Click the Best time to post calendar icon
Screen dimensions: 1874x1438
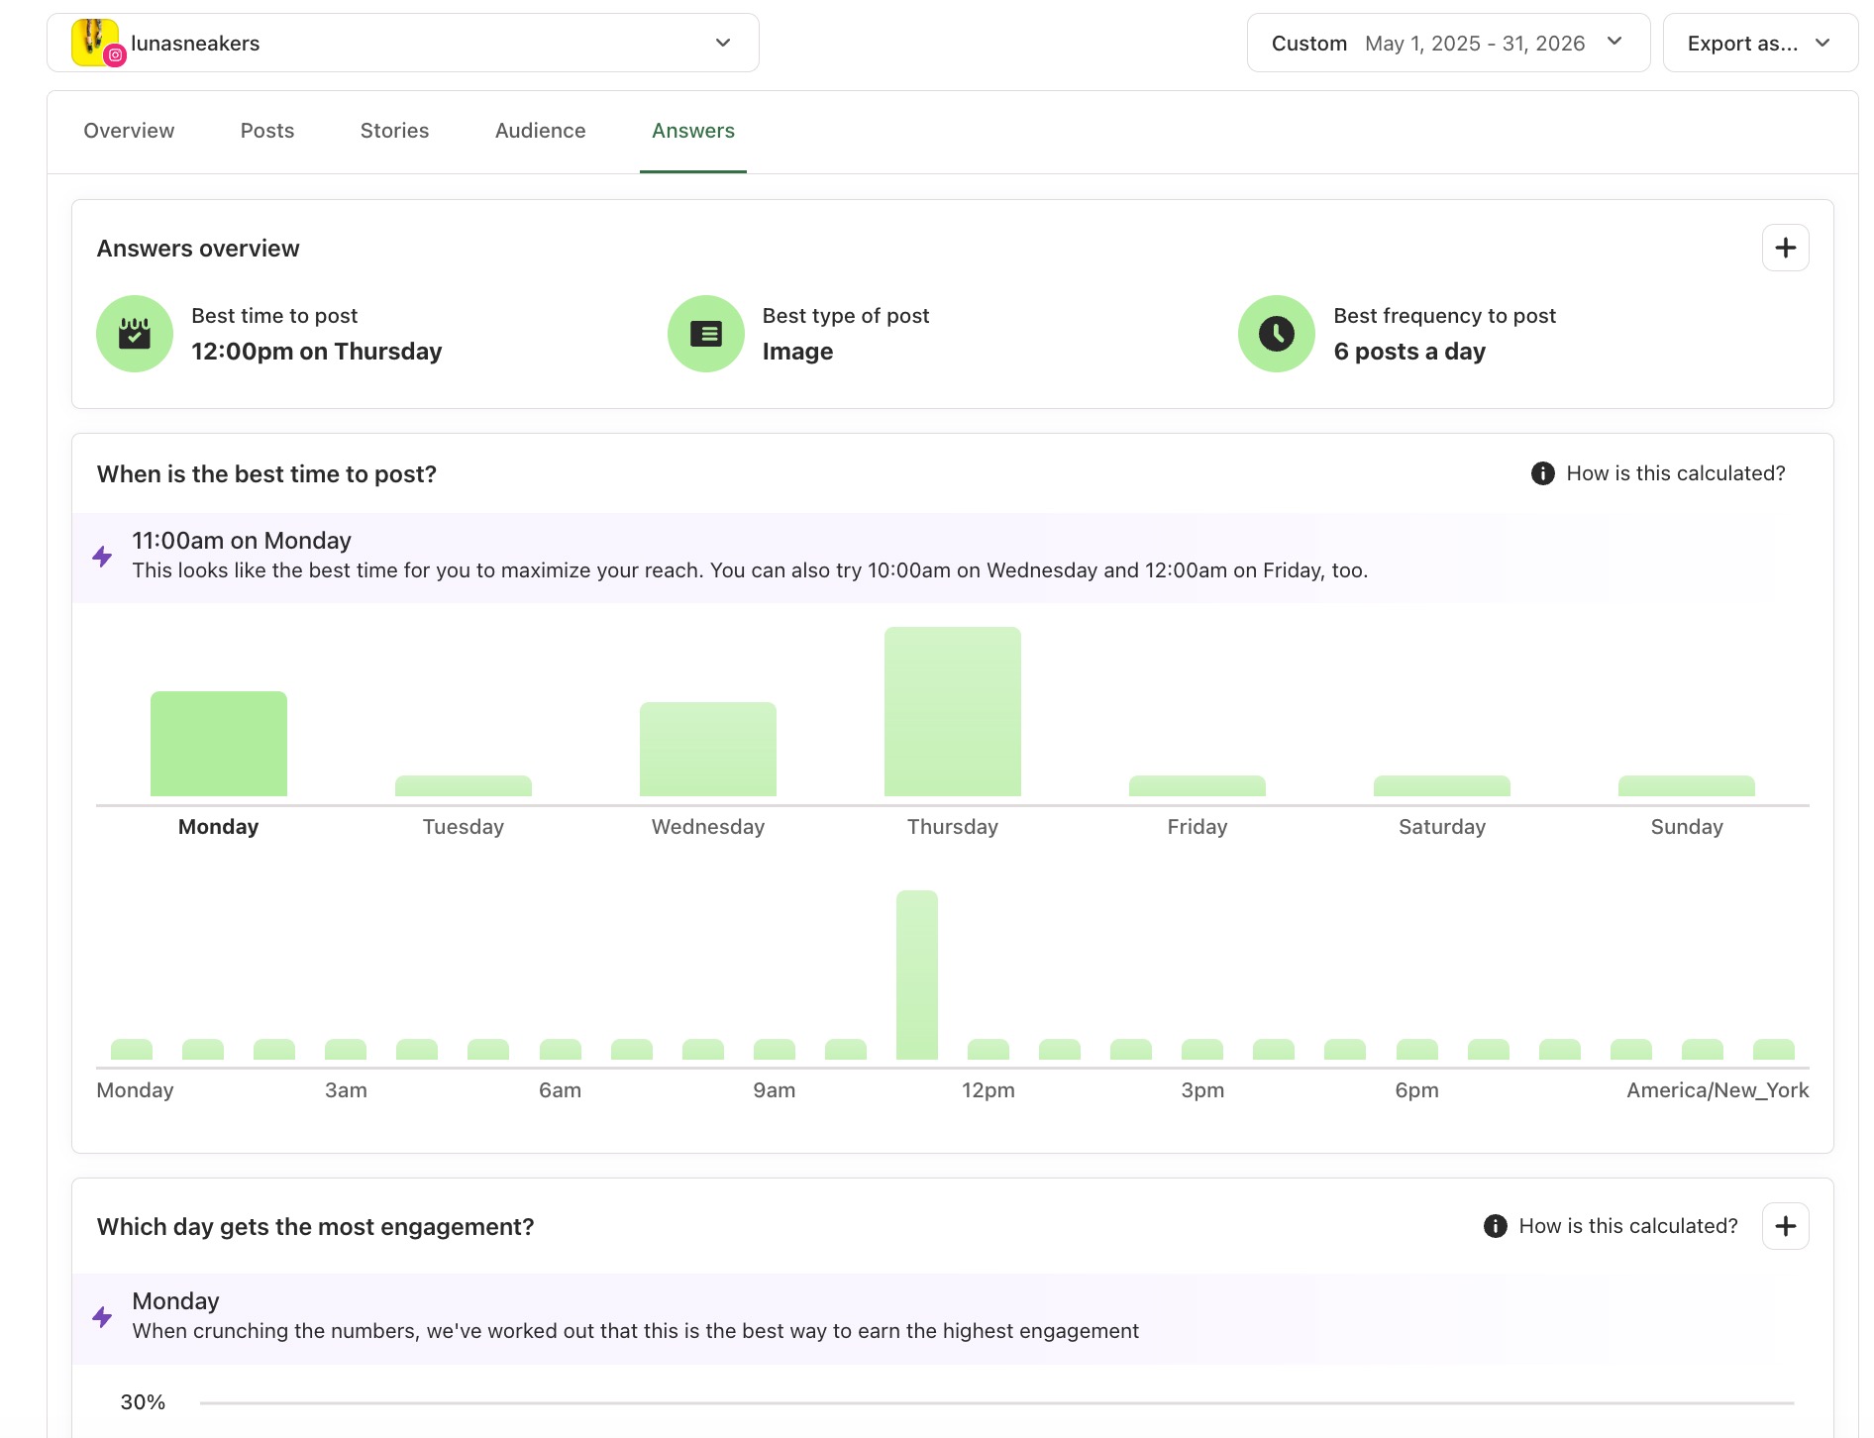(x=135, y=334)
